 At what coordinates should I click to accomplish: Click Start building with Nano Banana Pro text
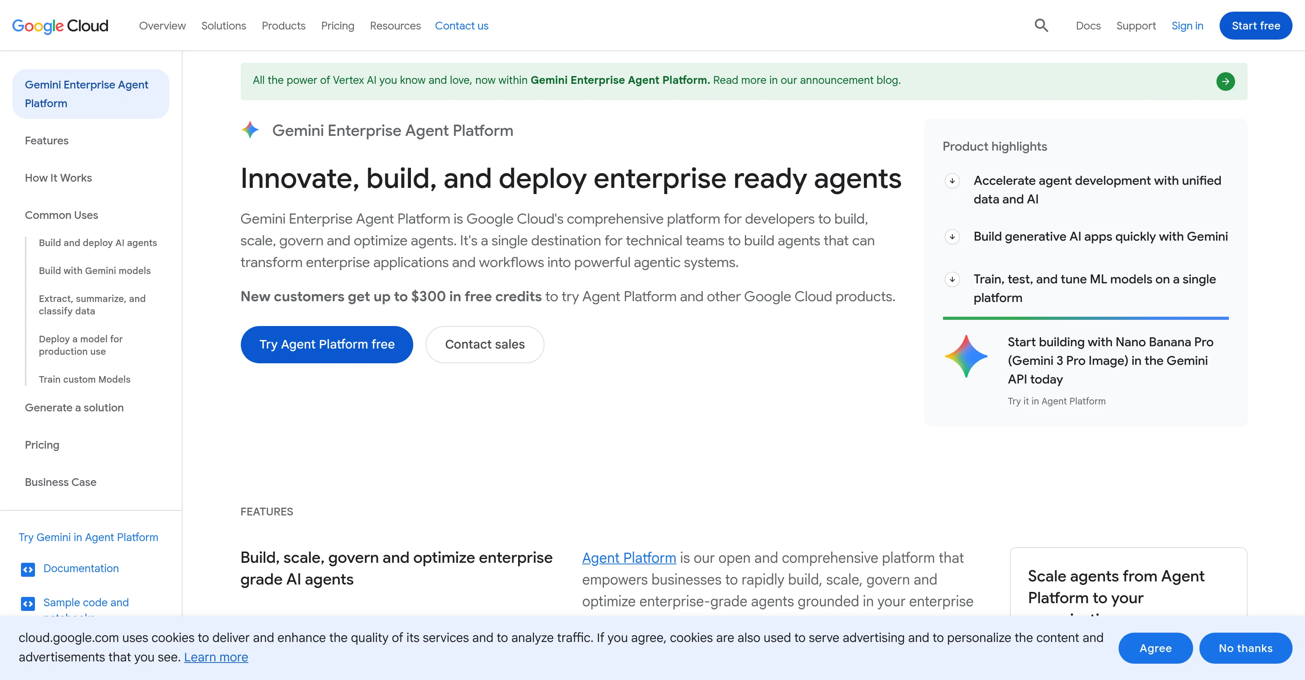tap(1110, 361)
